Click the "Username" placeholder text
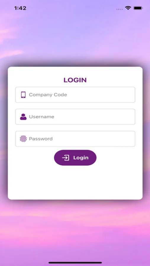The width and height of the screenshot is (150, 266). click(42, 117)
